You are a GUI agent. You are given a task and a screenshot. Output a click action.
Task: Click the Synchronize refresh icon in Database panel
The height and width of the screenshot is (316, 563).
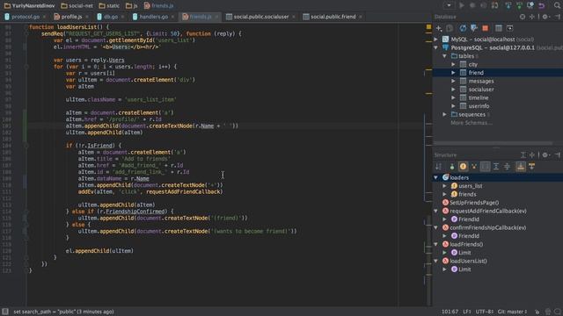[x=463, y=28]
